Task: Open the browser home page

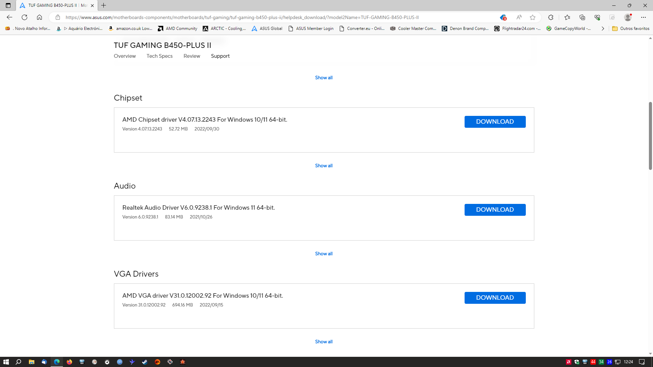Action: [39, 17]
